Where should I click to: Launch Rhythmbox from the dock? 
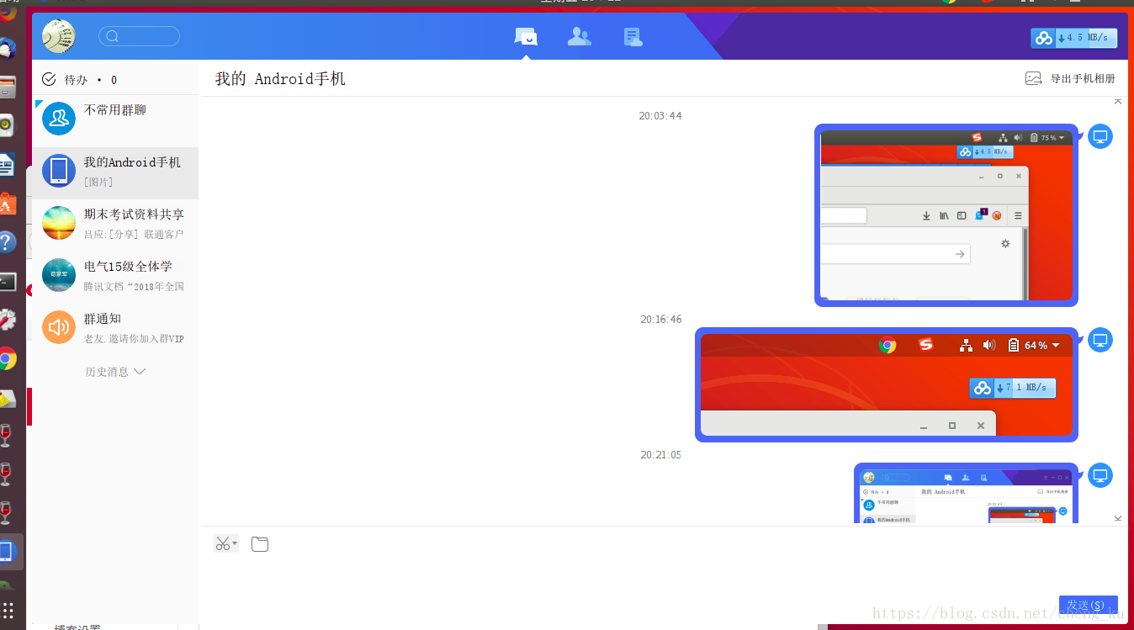point(7,125)
